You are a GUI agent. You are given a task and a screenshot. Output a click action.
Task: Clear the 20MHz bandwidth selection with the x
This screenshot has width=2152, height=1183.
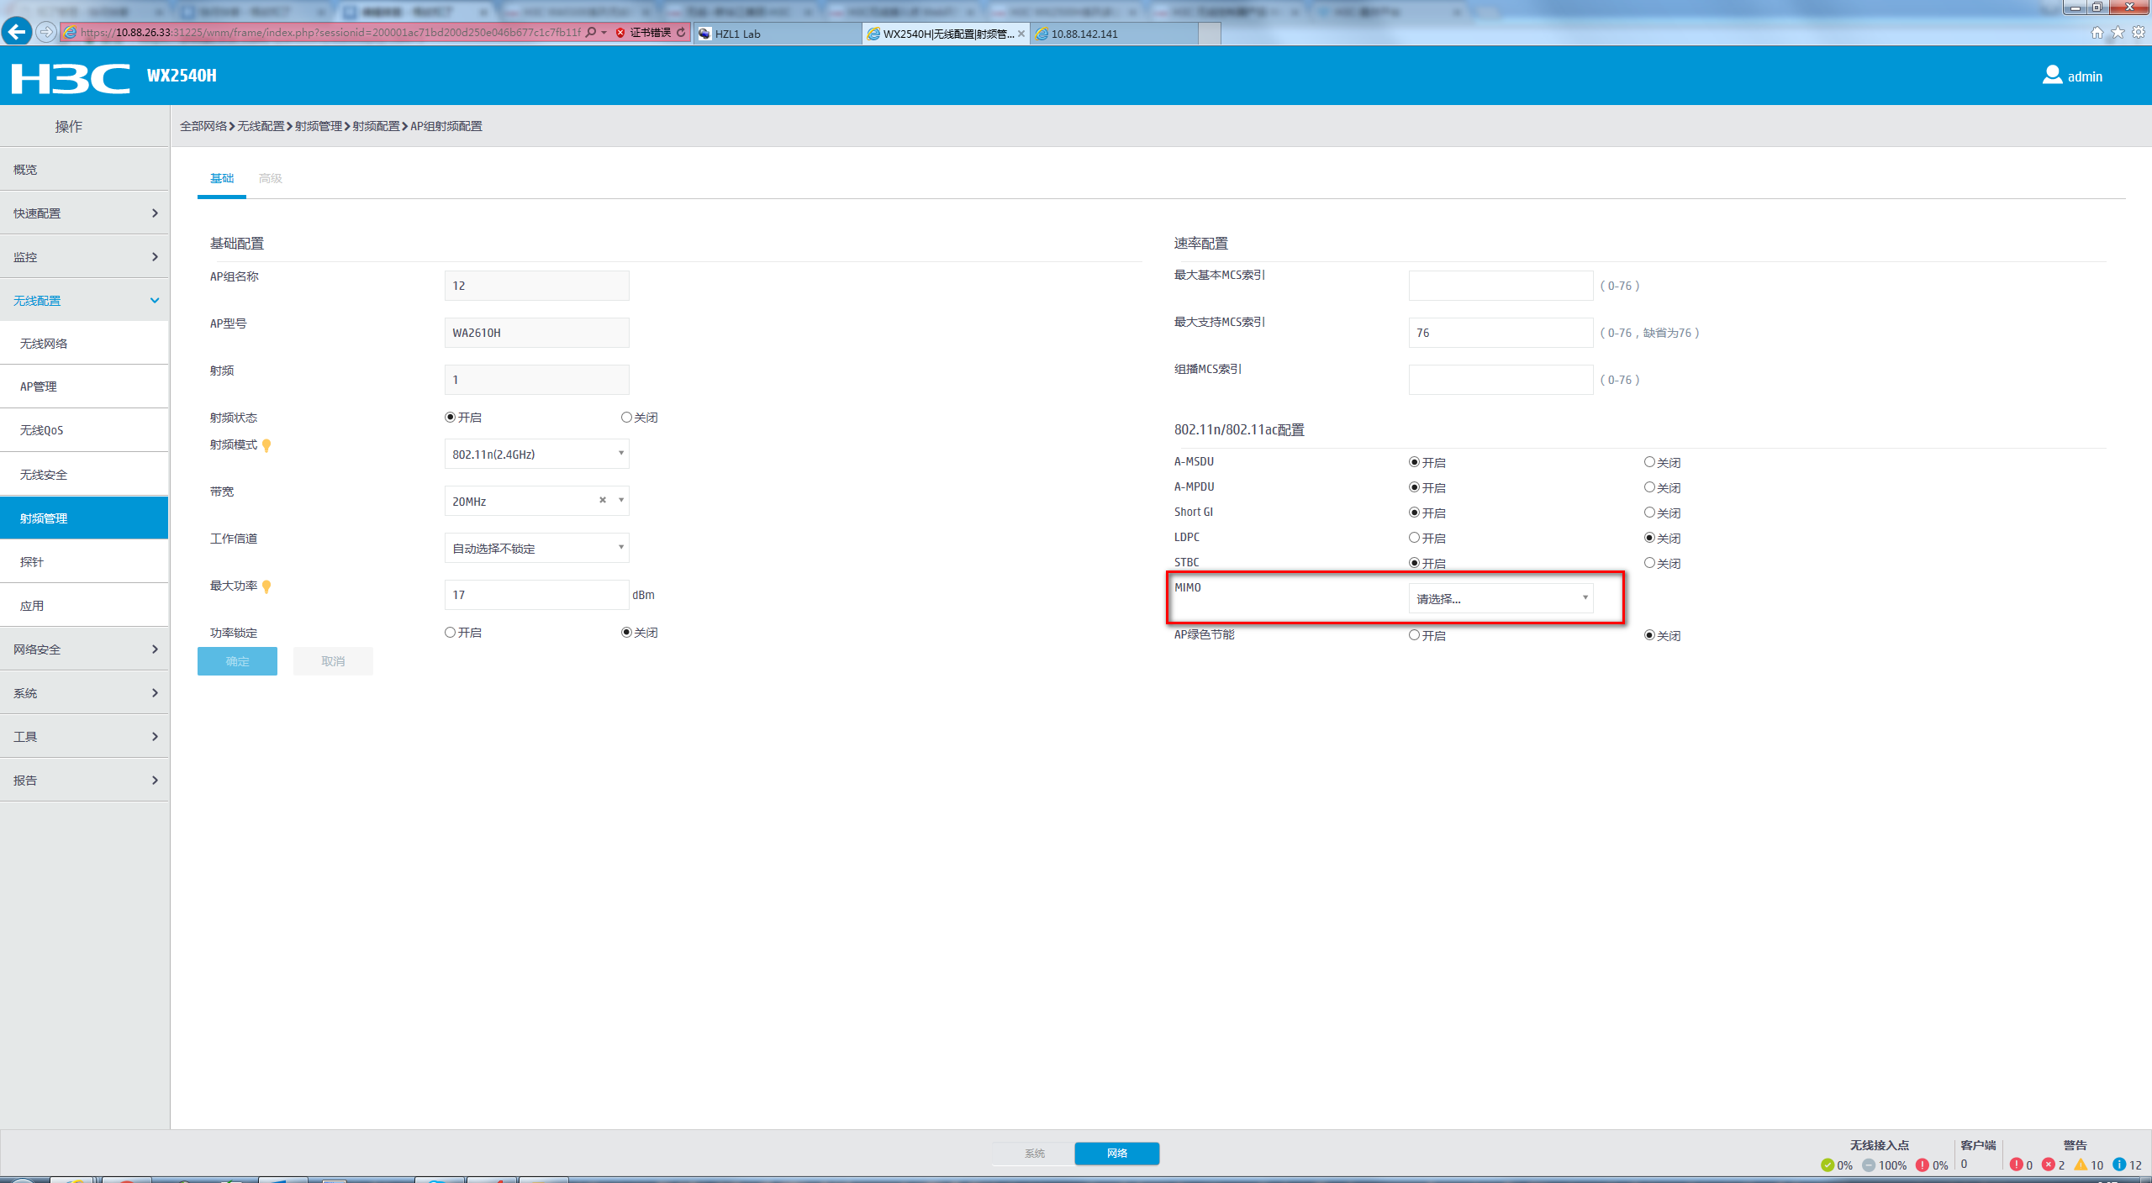(x=602, y=500)
